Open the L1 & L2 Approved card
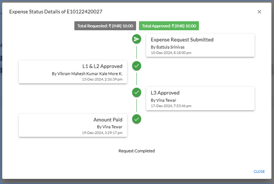This screenshot has height=184, width=274. (73, 72)
